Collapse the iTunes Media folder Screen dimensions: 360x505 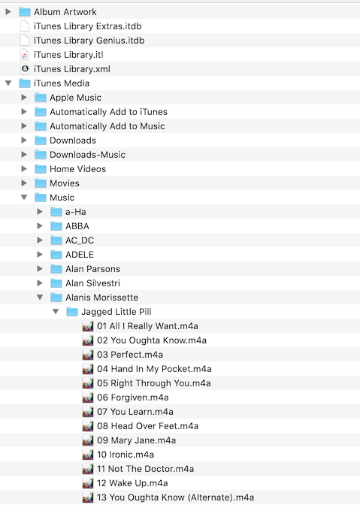coord(8,83)
